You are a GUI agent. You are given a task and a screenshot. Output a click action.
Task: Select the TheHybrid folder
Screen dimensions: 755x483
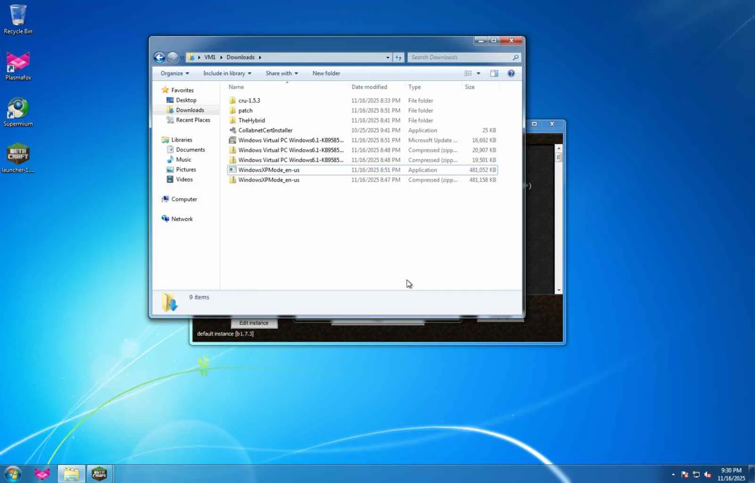coord(362,120)
